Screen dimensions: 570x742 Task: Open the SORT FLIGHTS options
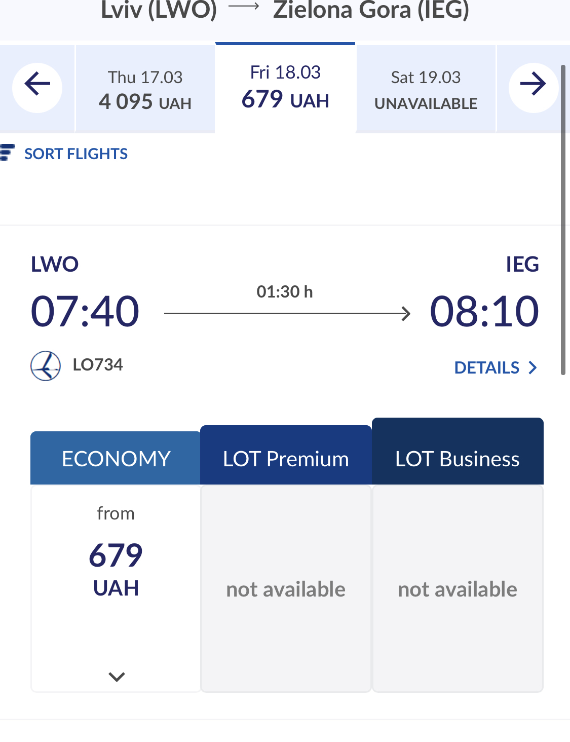pyautogui.click(x=76, y=154)
